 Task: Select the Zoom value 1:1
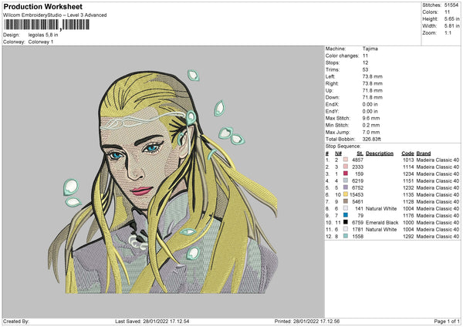[x=448, y=32]
